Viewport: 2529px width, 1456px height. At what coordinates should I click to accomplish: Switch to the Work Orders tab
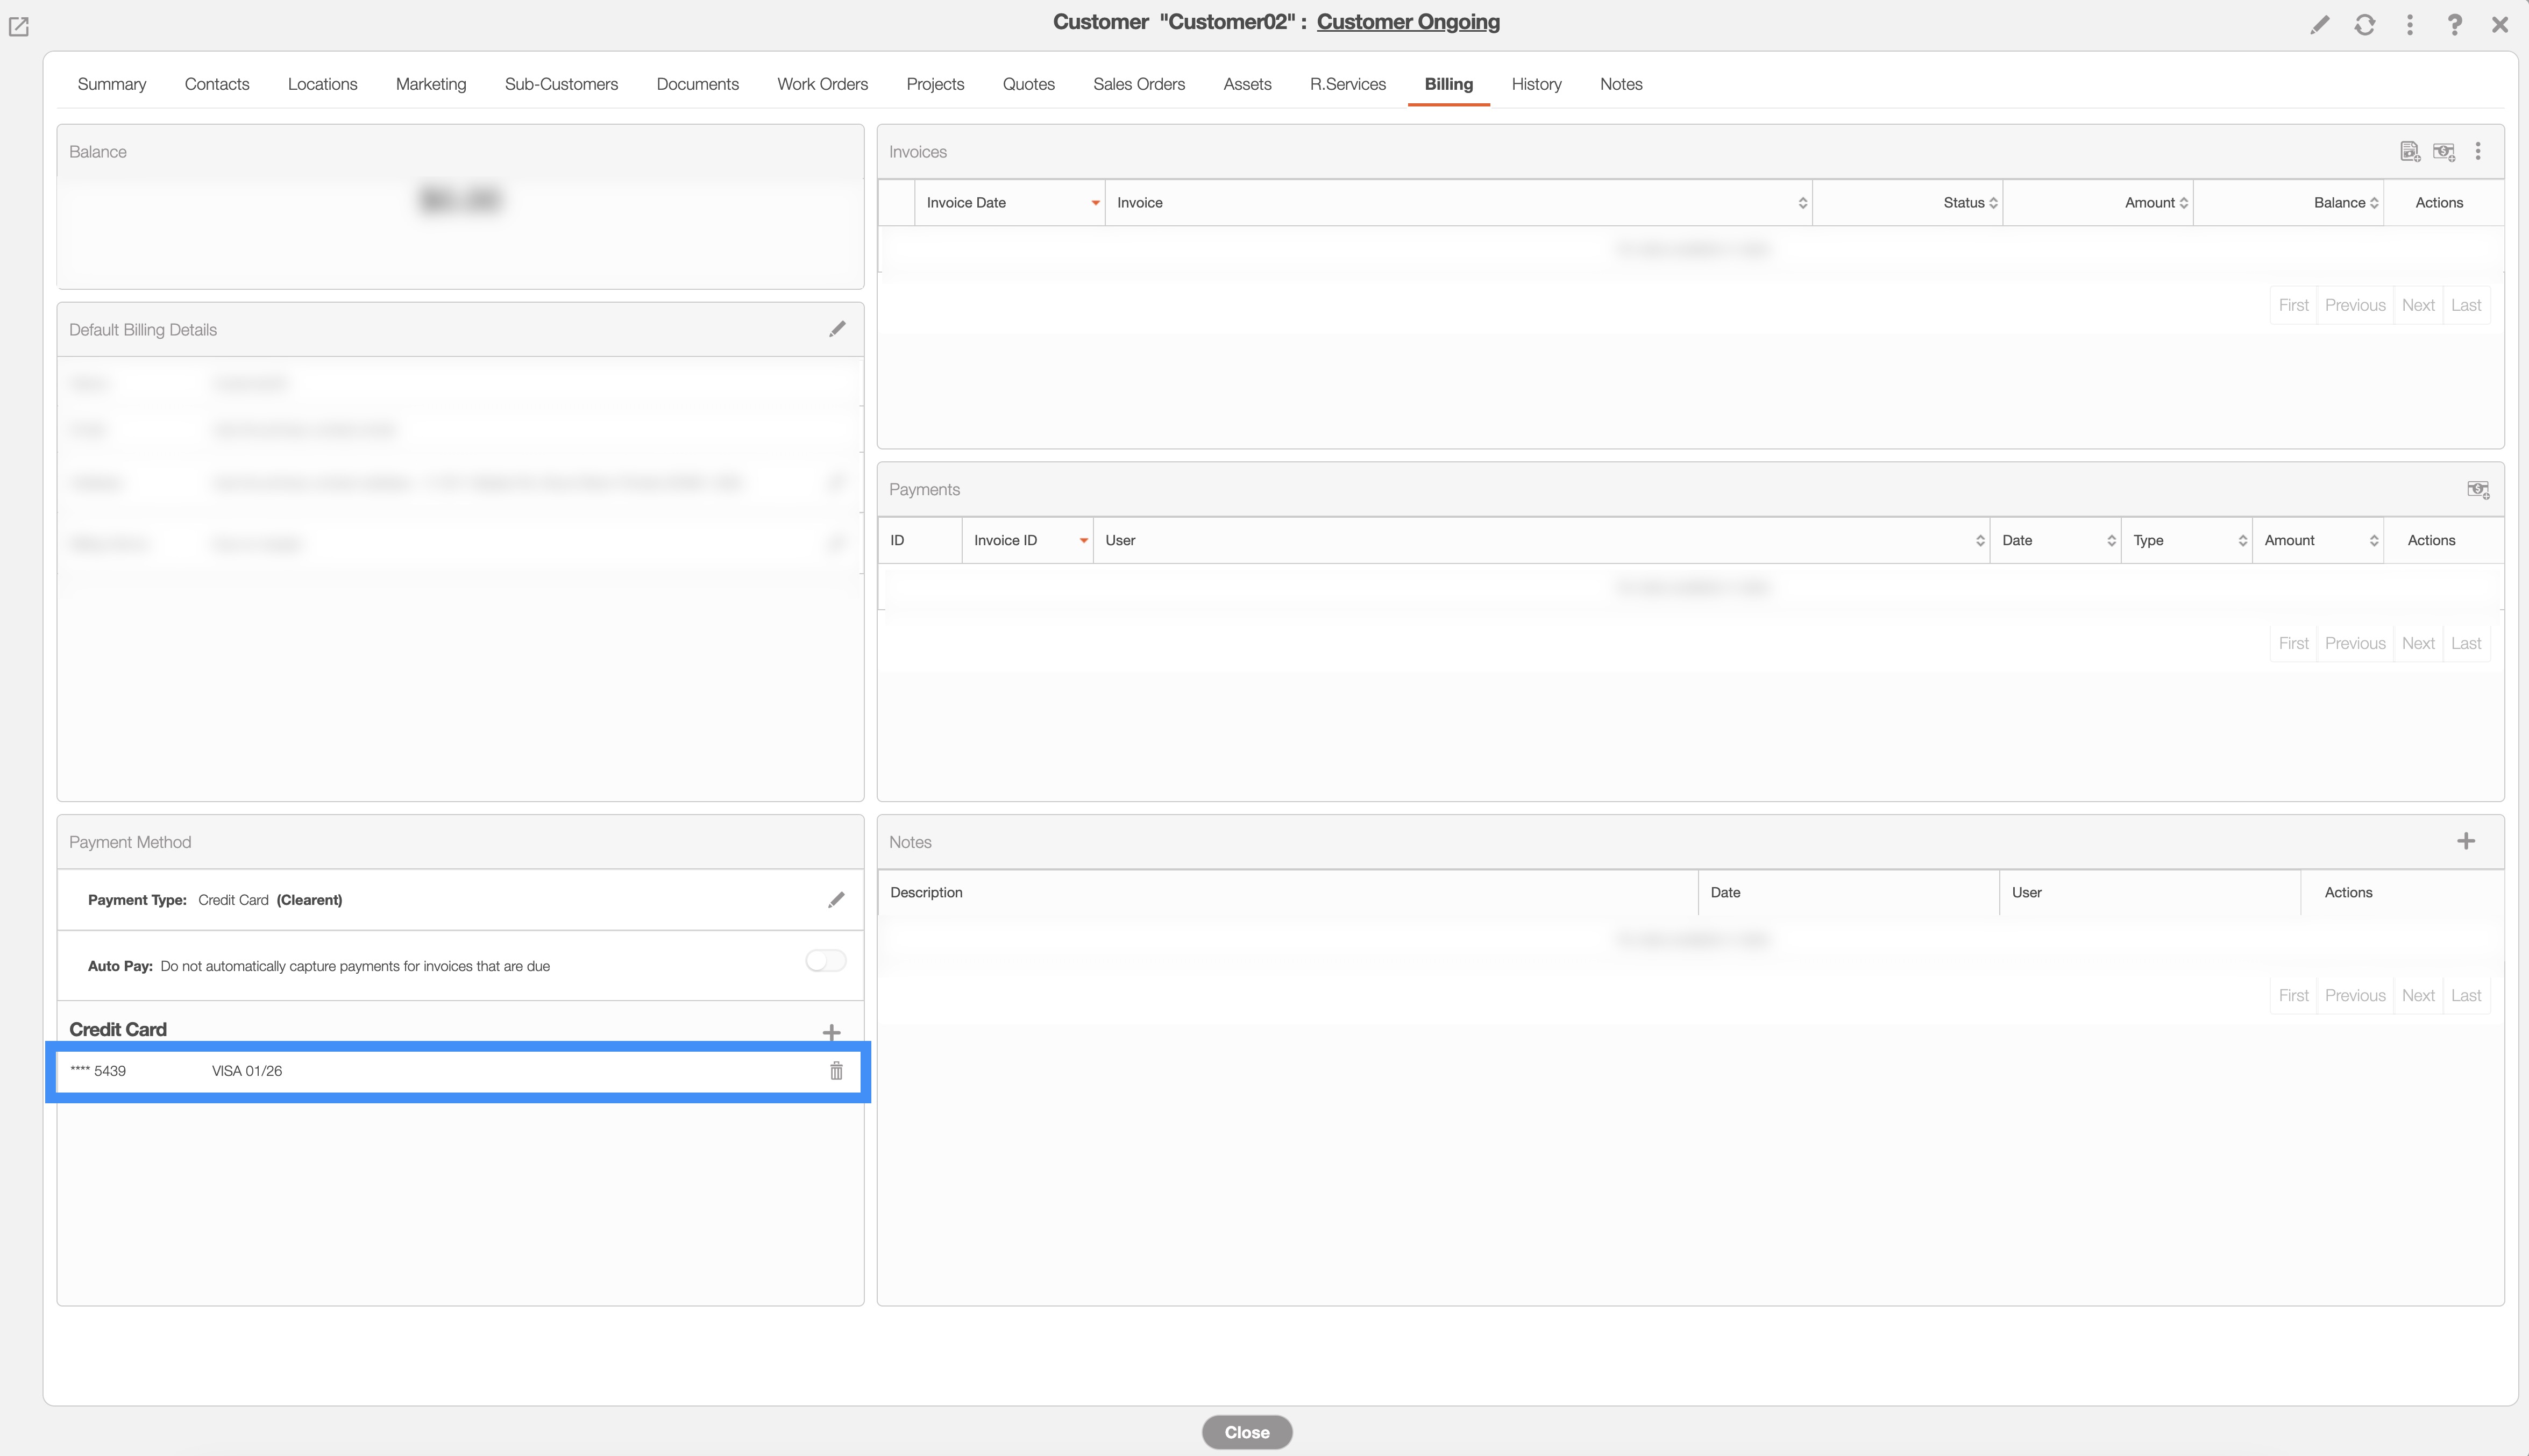point(822,84)
